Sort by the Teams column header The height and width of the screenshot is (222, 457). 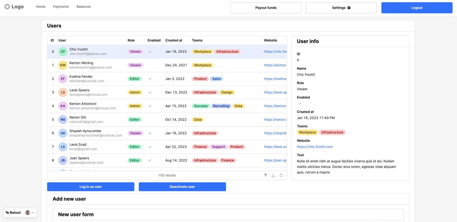click(x=197, y=40)
